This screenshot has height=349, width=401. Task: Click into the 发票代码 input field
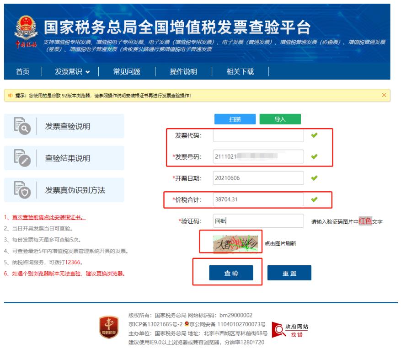258,135
